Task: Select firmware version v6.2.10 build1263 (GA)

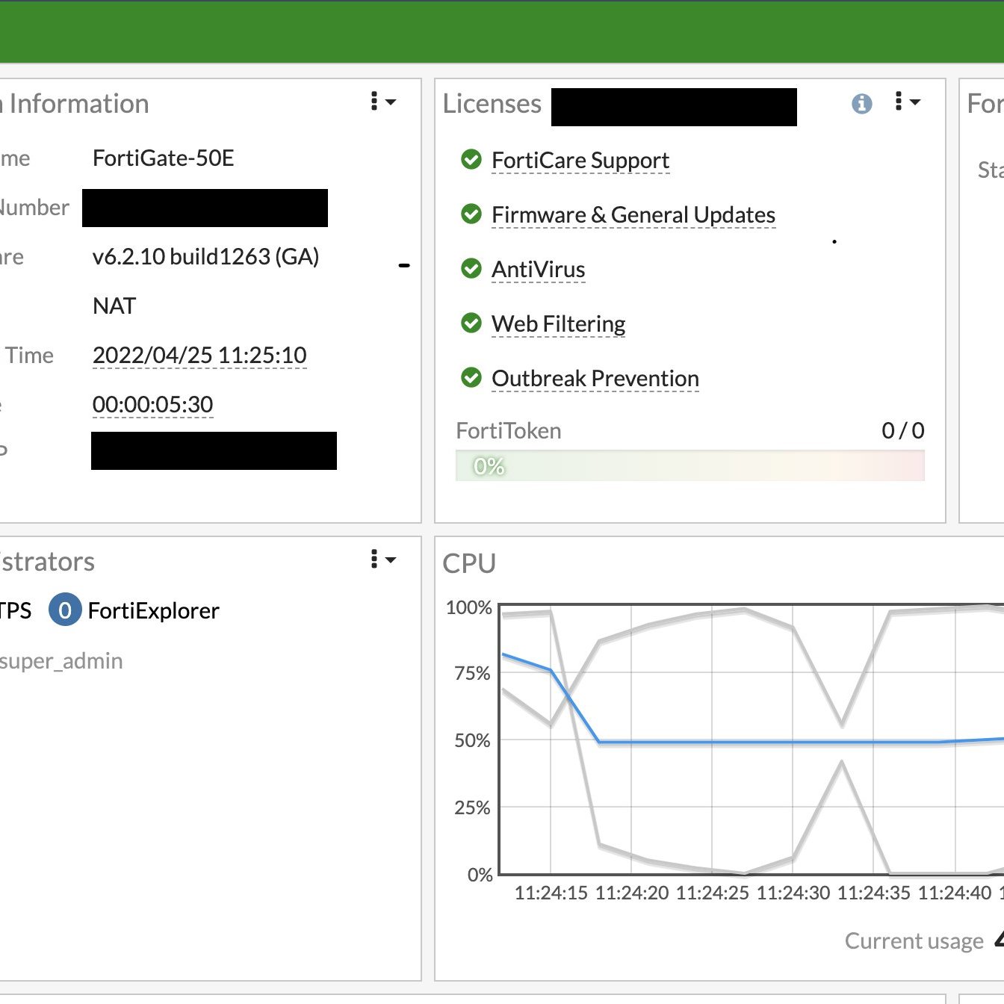Action: point(206,257)
